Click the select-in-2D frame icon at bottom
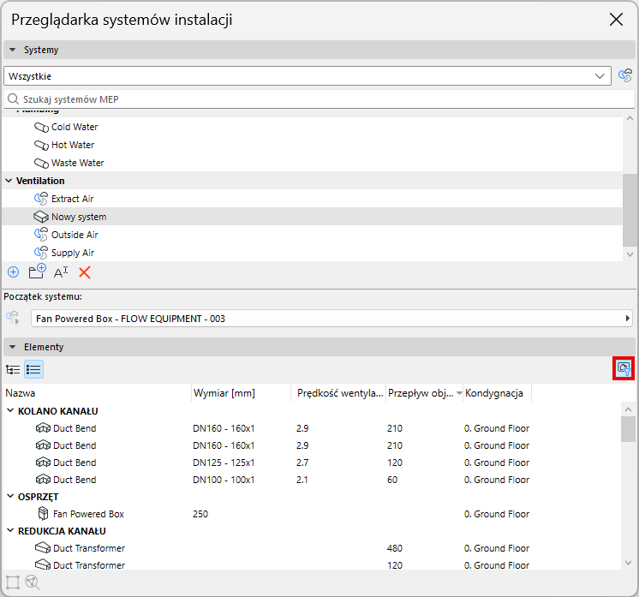The height and width of the screenshot is (597, 639). [x=13, y=582]
